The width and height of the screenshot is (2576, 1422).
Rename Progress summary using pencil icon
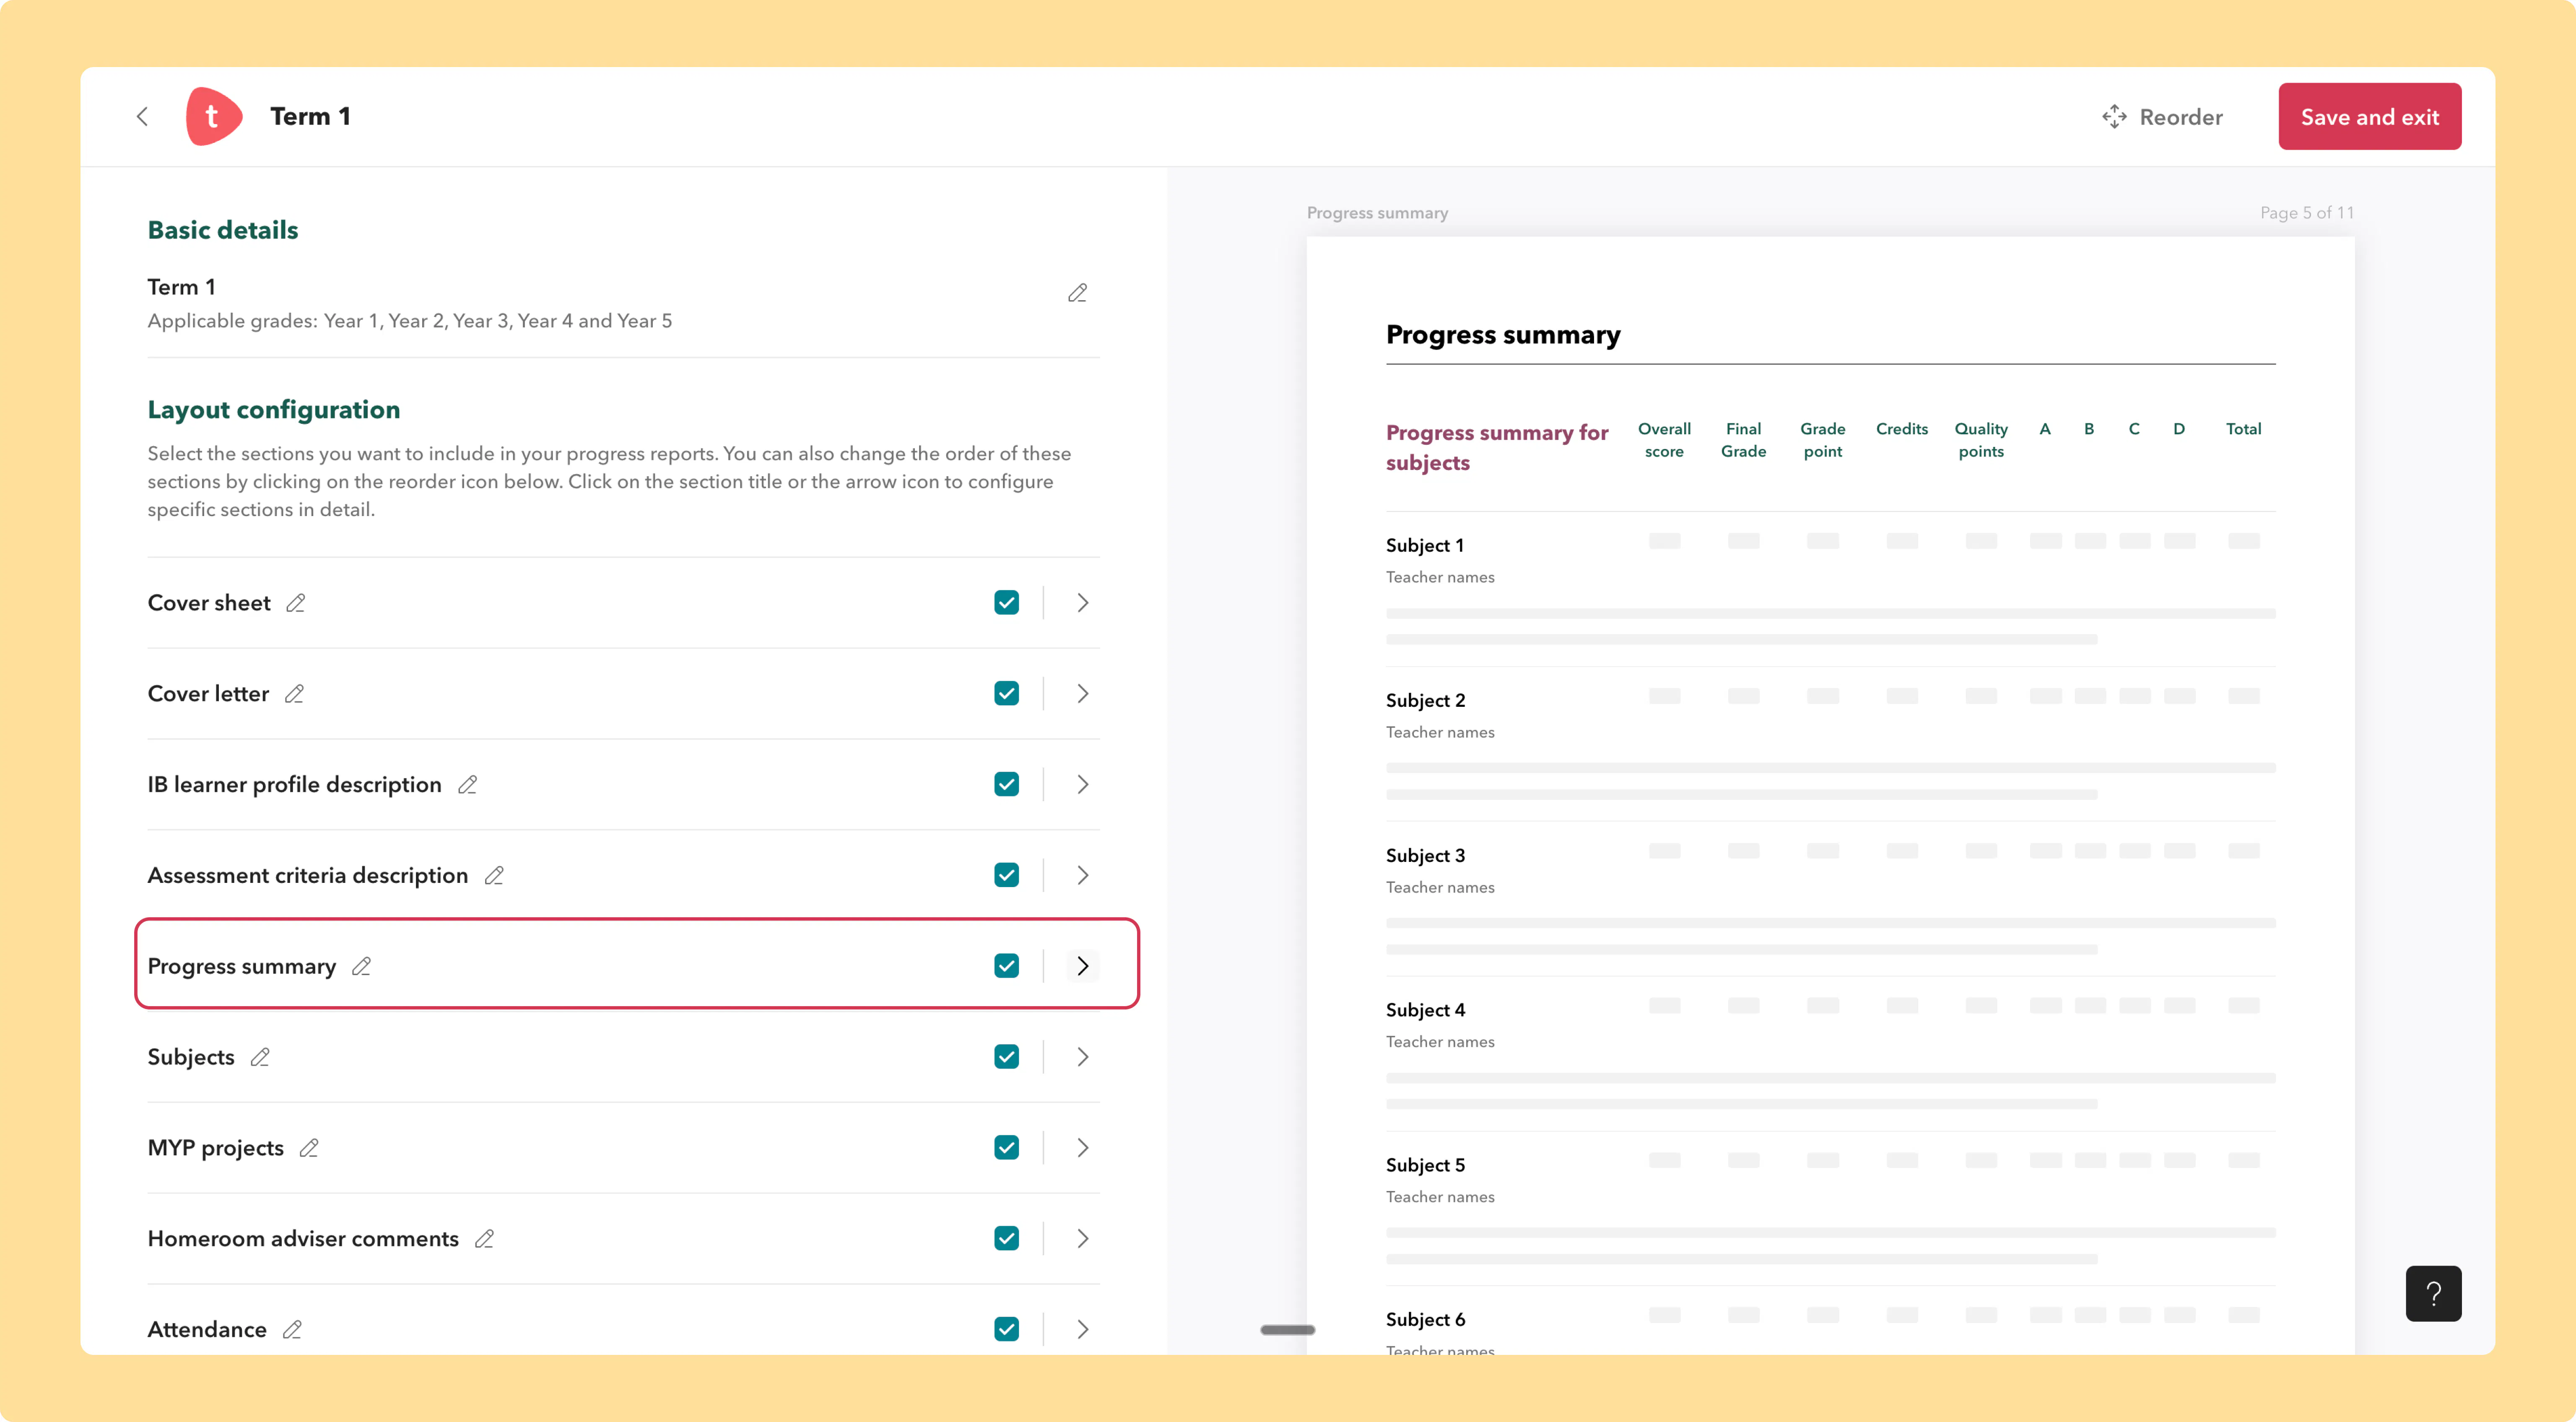click(361, 966)
